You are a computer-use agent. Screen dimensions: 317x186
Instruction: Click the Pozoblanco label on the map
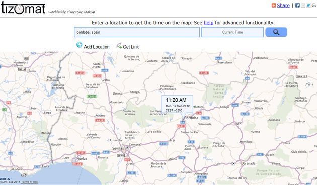[x=188, y=83]
